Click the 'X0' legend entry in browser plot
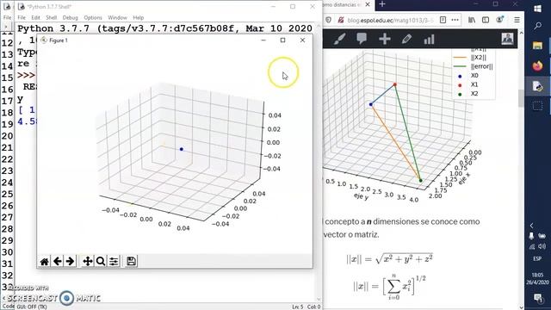Image resolution: width=551 pixels, height=310 pixels. tap(474, 76)
